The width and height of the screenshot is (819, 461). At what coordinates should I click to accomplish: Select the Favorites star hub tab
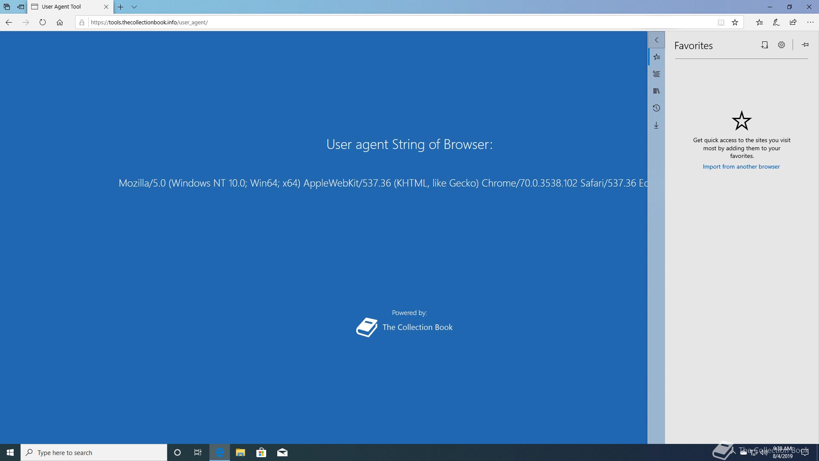point(656,57)
